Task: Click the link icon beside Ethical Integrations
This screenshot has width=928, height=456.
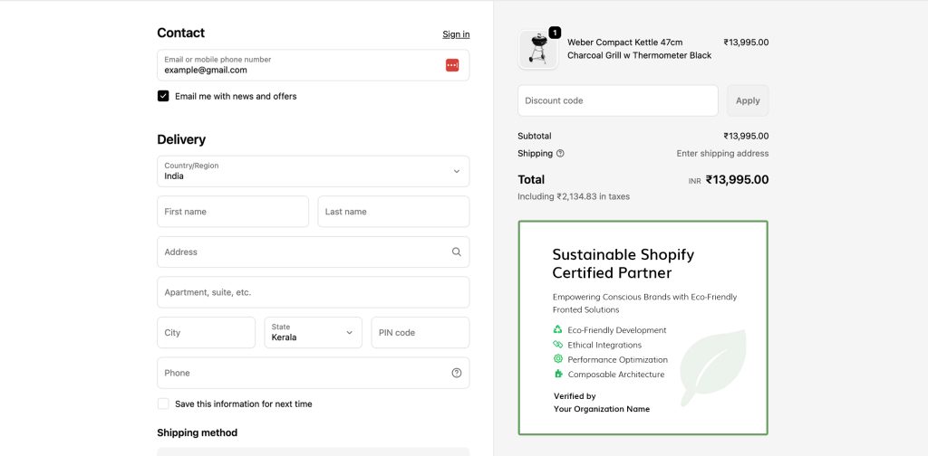Action: pyautogui.click(x=557, y=345)
